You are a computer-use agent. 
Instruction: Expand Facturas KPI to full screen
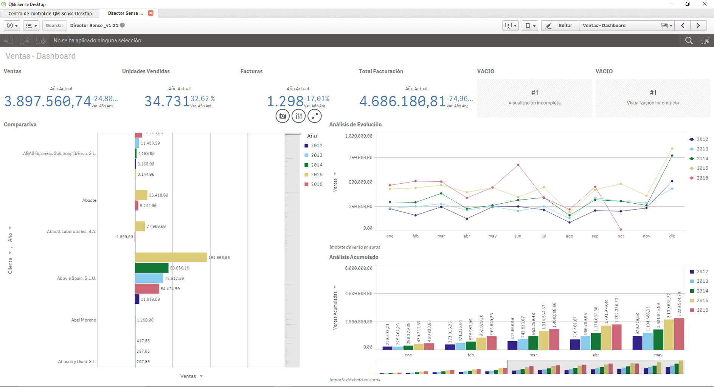pyautogui.click(x=315, y=116)
